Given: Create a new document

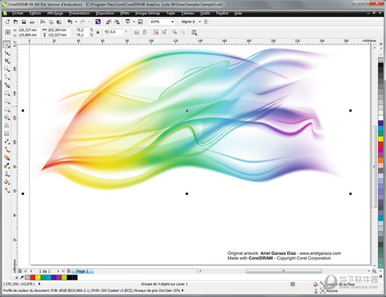Looking at the screenshot, I should tap(8, 22).
